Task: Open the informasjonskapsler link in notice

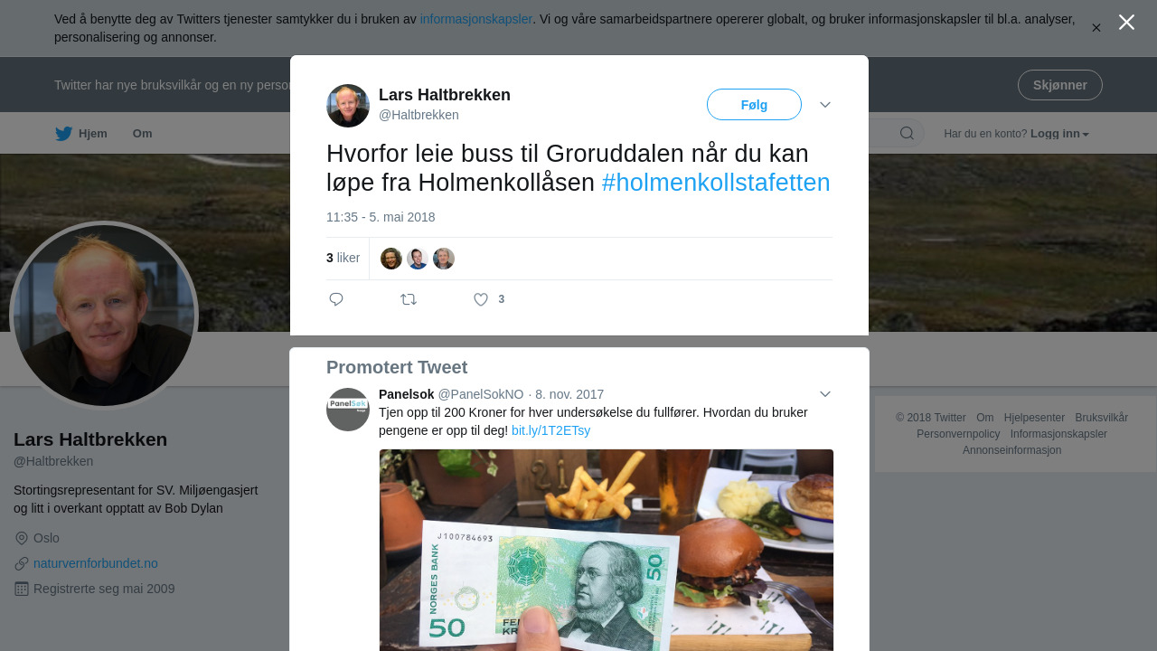Action: coord(476,19)
